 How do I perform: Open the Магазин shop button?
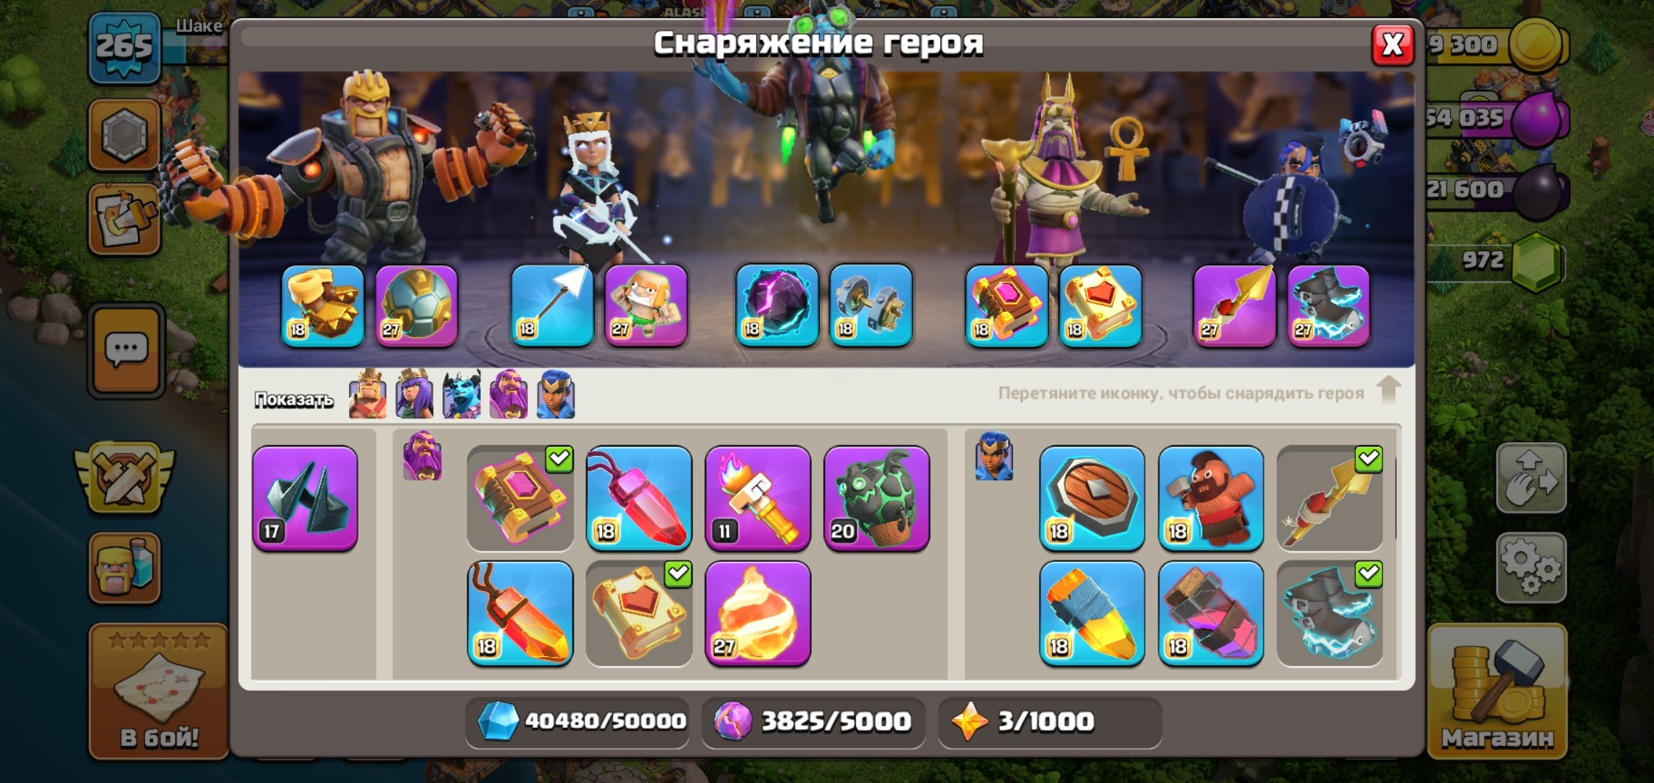[1497, 692]
